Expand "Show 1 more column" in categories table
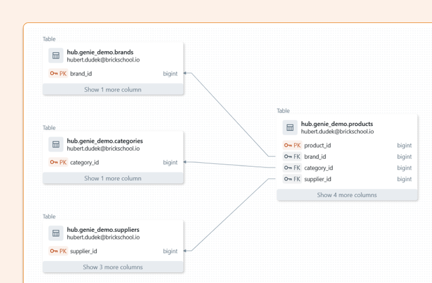432x283 pixels. 113,178
